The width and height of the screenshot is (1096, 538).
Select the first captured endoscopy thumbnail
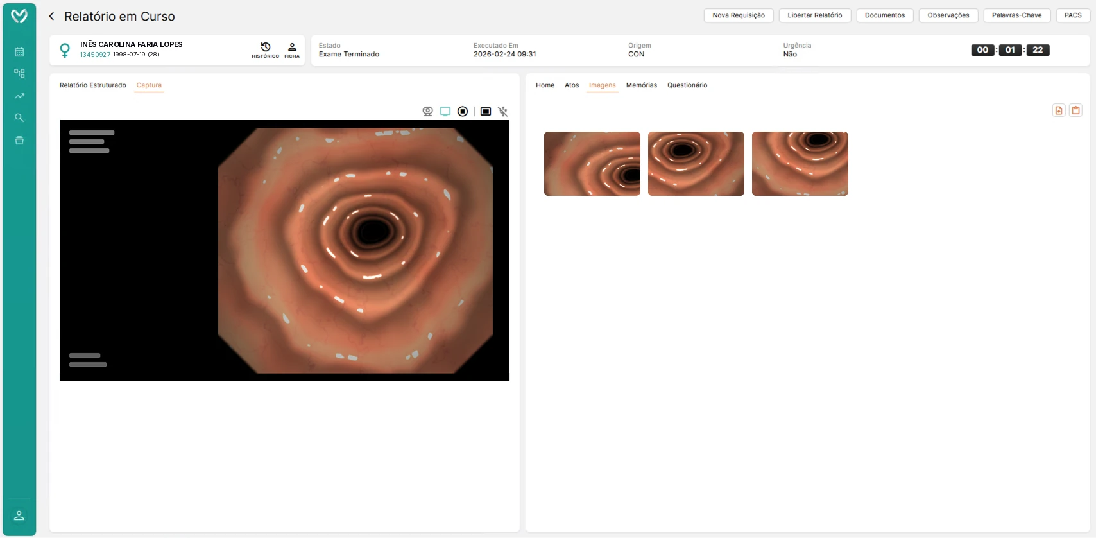(x=592, y=164)
